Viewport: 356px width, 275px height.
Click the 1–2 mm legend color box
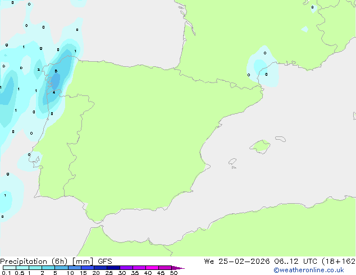click(x=35, y=268)
